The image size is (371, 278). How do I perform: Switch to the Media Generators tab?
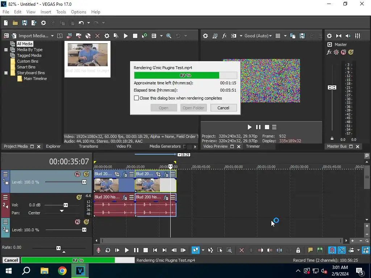[165, 146]
